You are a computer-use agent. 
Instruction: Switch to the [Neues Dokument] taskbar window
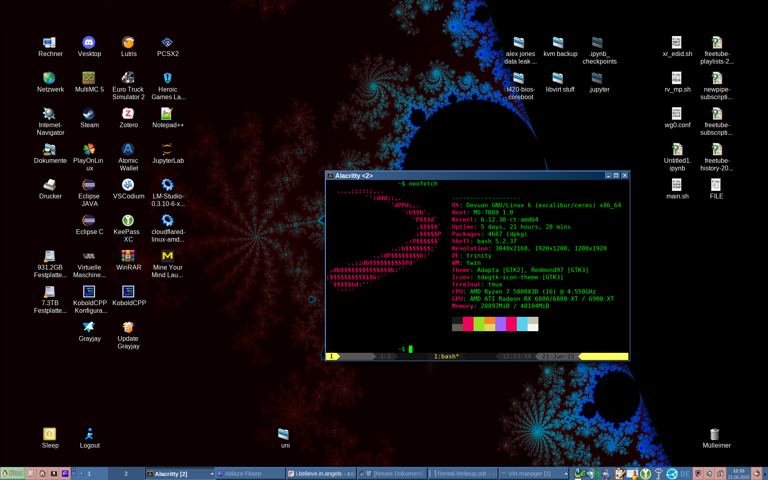tap(392, 474)
